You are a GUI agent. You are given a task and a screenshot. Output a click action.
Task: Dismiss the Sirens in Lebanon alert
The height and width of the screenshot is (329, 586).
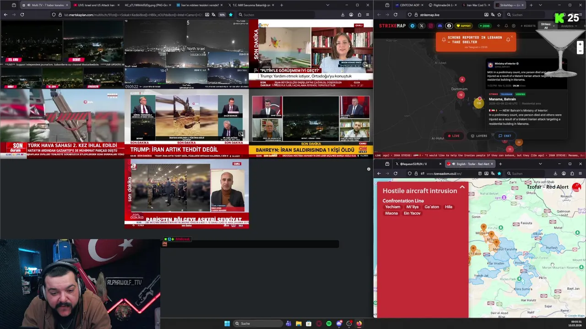pyautogui.click(x=512, y=37)
